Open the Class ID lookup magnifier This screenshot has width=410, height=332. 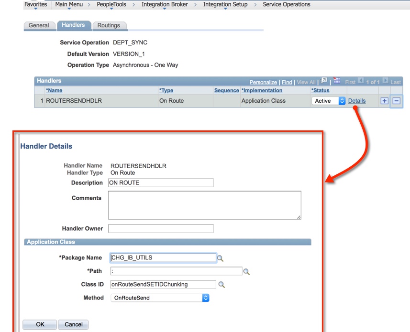click(220, 284)
